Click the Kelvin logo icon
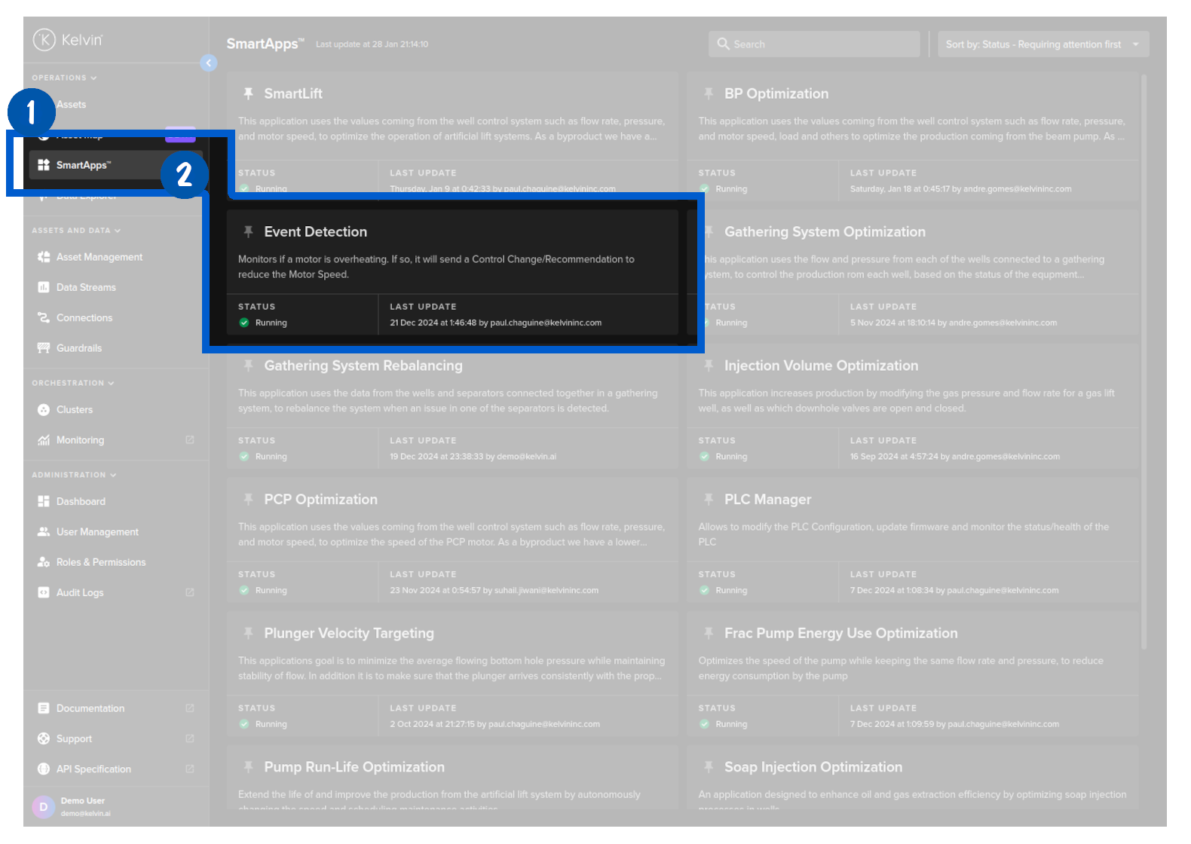Image resolution: width=1191 pixels, height=844 pixels. [44, 39]
